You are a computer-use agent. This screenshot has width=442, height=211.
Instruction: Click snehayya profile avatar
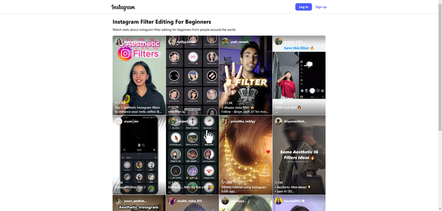point(225,201)
